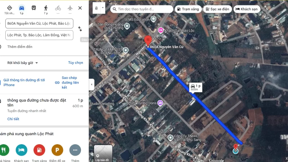Viewport: 288px width, 162px height.
Task: Click the 1 p 600m route callout
Action: pyautogui.click(x=196, y=87)
